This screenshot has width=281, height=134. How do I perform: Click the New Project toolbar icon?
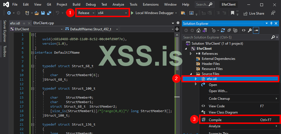point(27,13)
